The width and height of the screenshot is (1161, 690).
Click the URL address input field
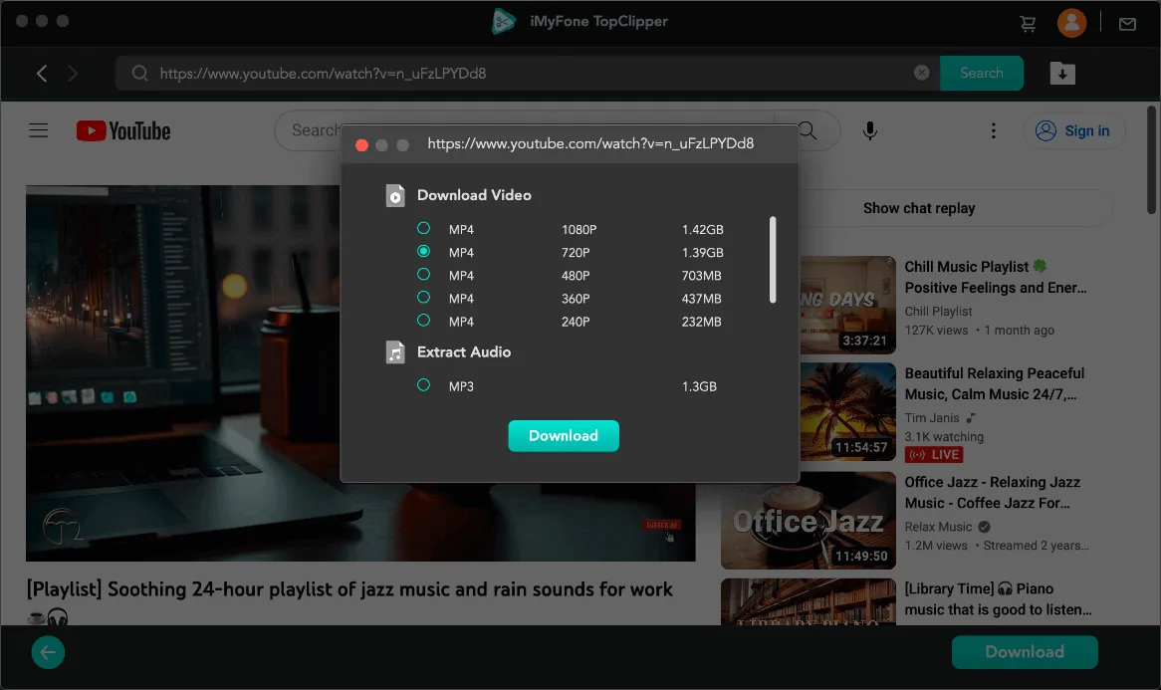tap(498, 72)
